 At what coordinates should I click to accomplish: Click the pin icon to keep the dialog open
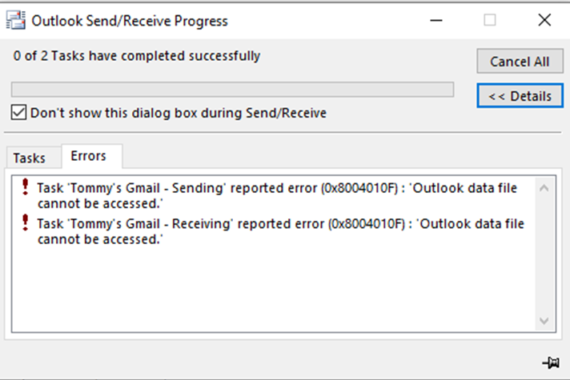coord(550,362)
